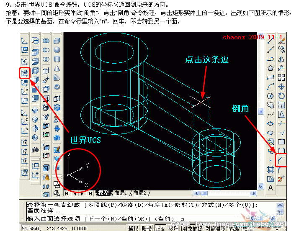Click vertical scrollbar down arrow of drawing area
299x231 pixels.
pos(260,186)
